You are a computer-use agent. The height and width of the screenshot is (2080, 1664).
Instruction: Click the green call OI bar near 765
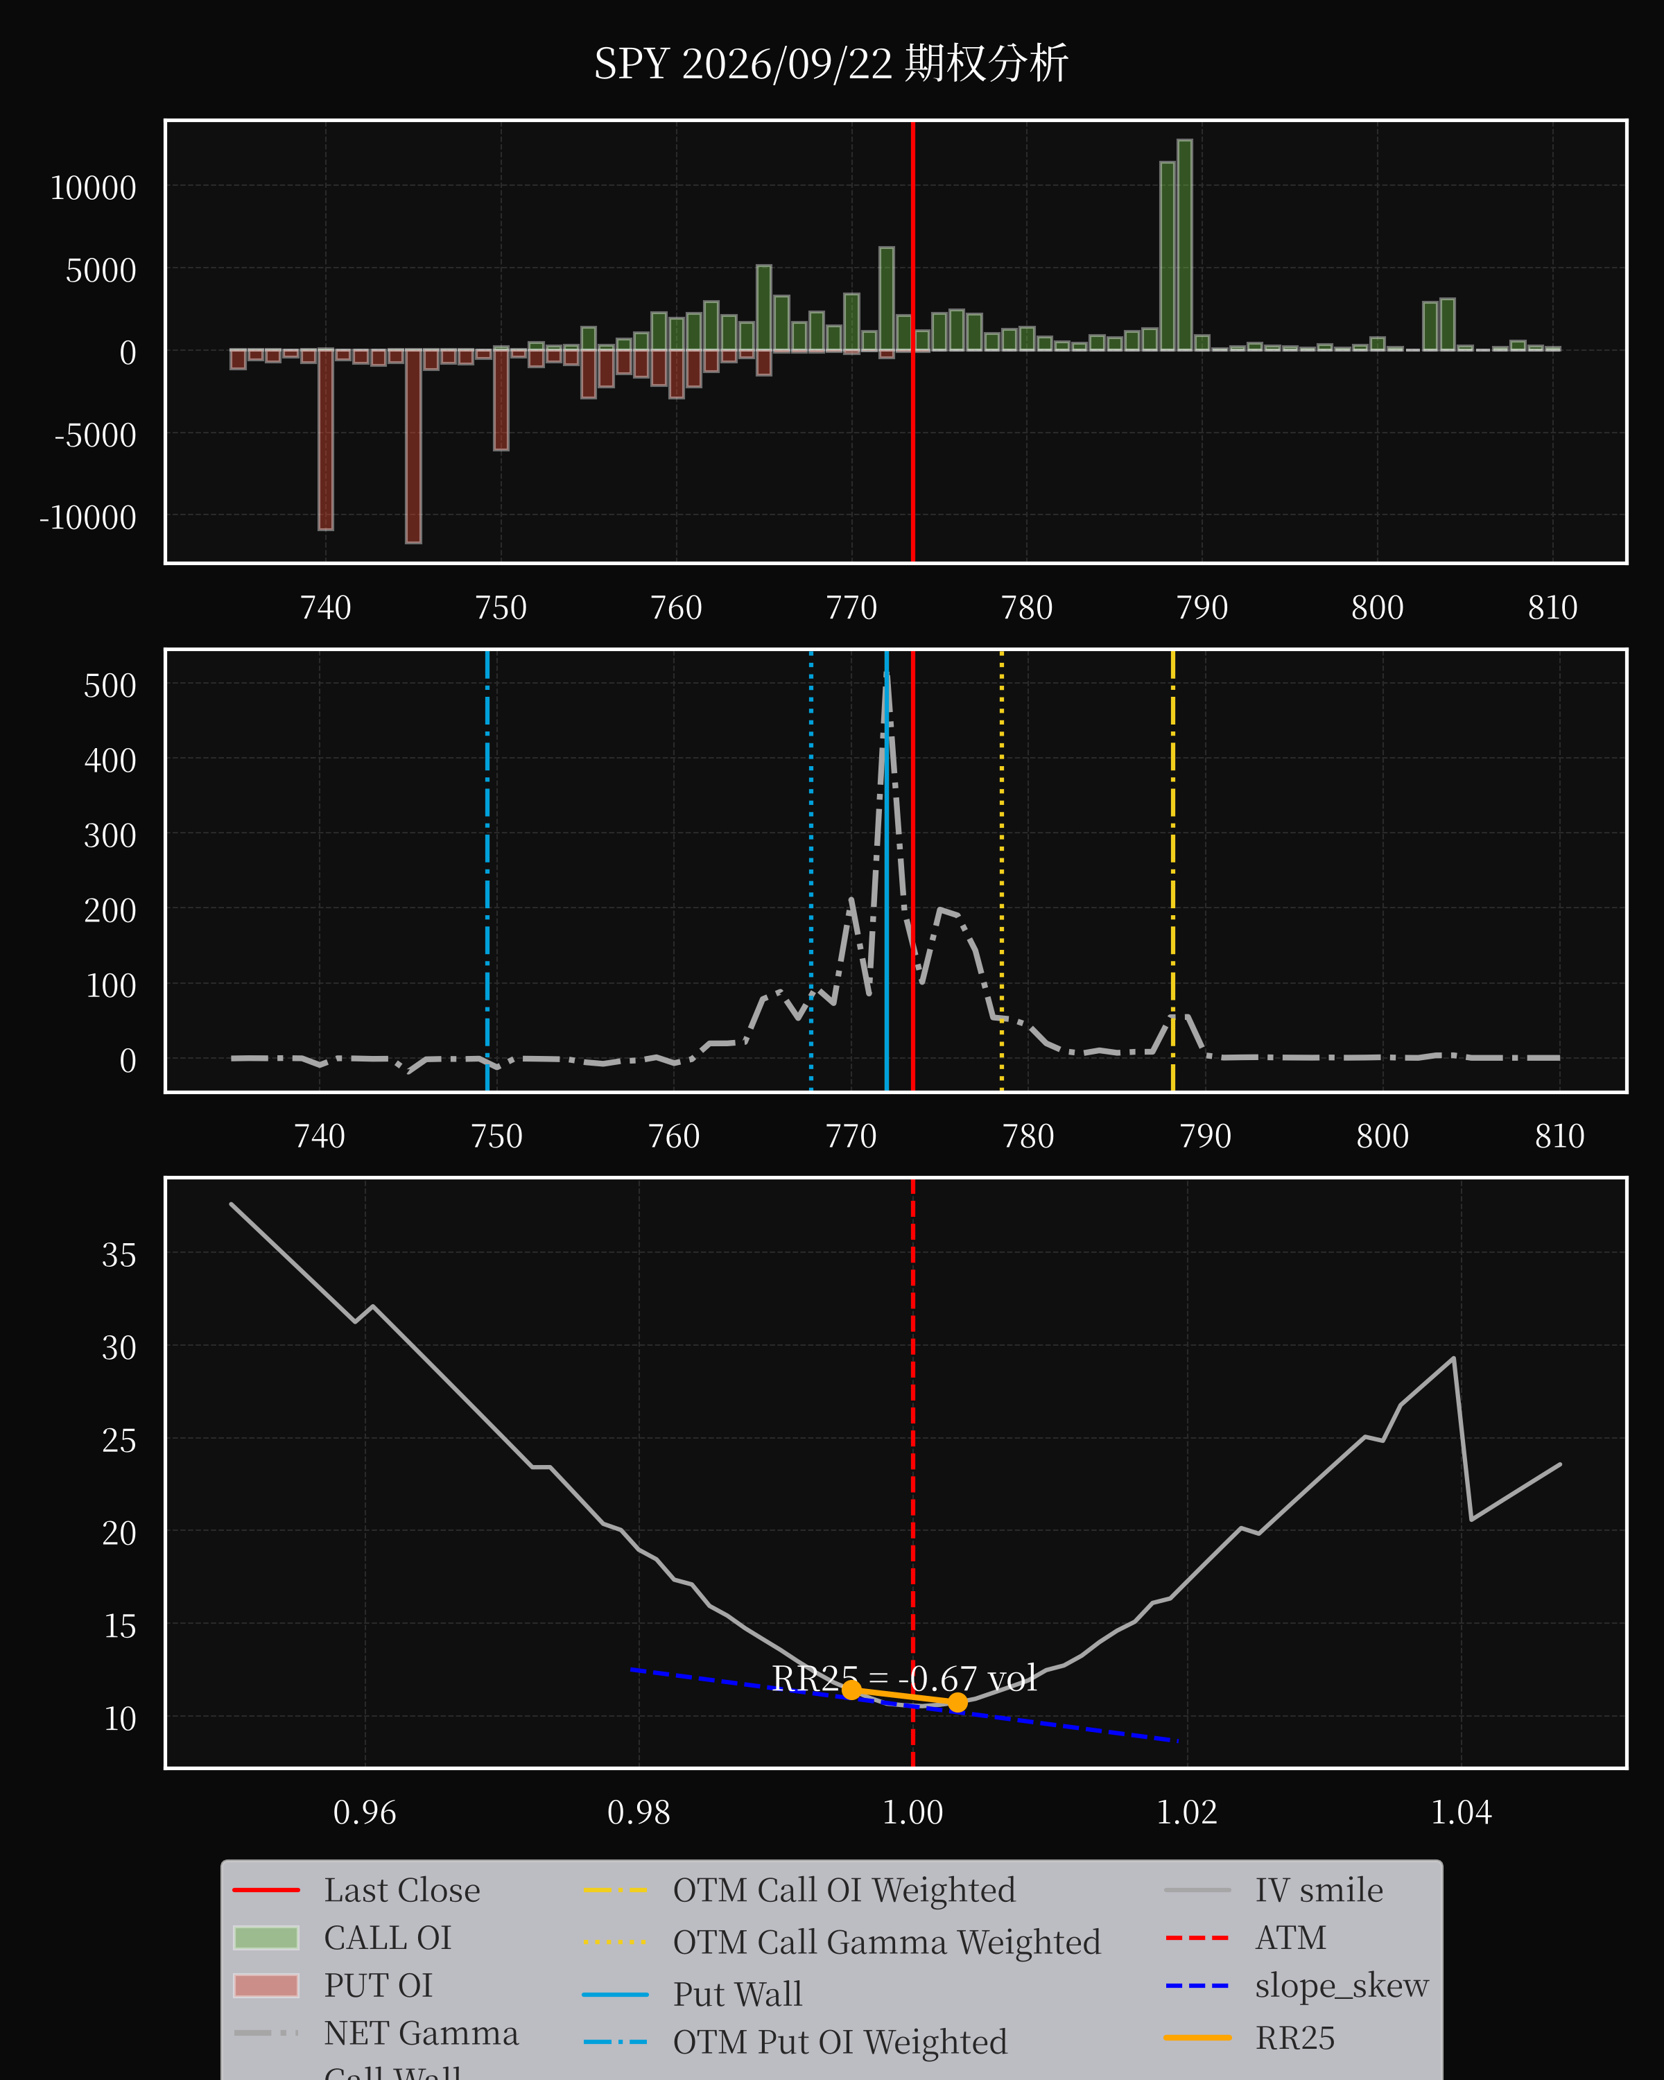click(x=764, y=308)
